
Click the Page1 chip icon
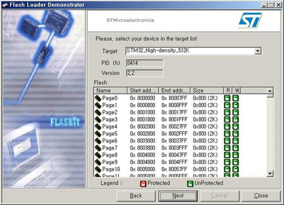(98, 105)
